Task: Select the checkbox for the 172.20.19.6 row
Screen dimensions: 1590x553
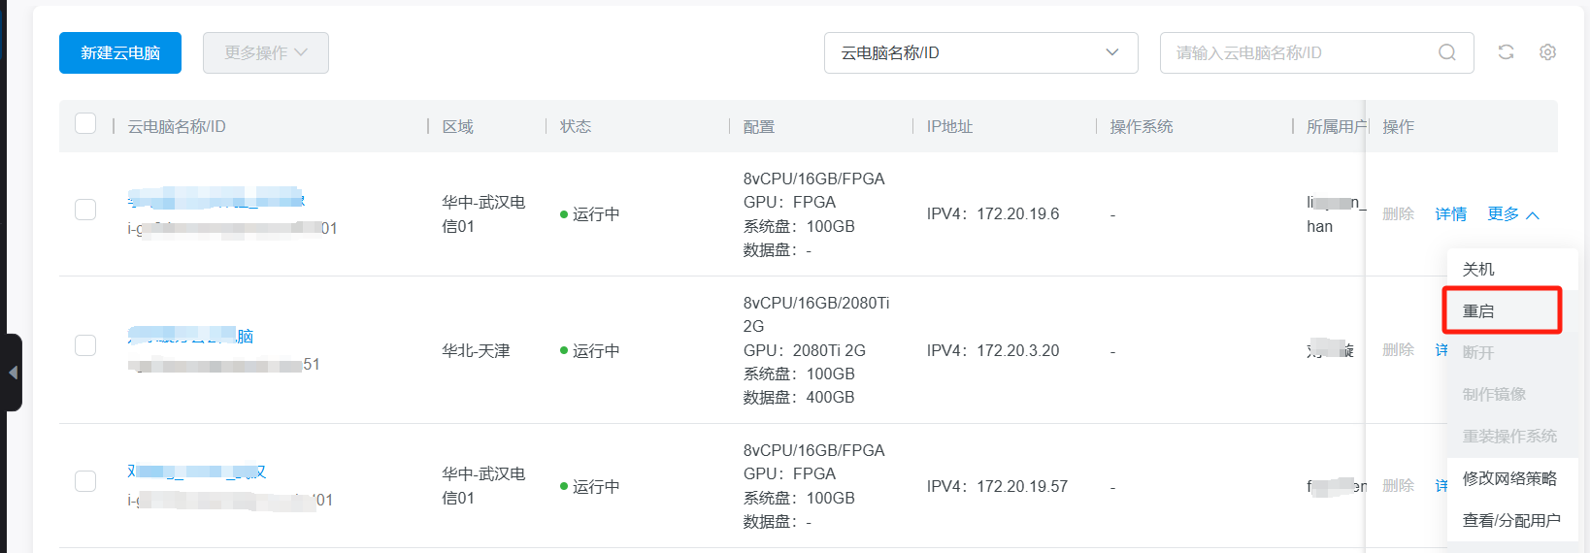Action: click(85, 210)
